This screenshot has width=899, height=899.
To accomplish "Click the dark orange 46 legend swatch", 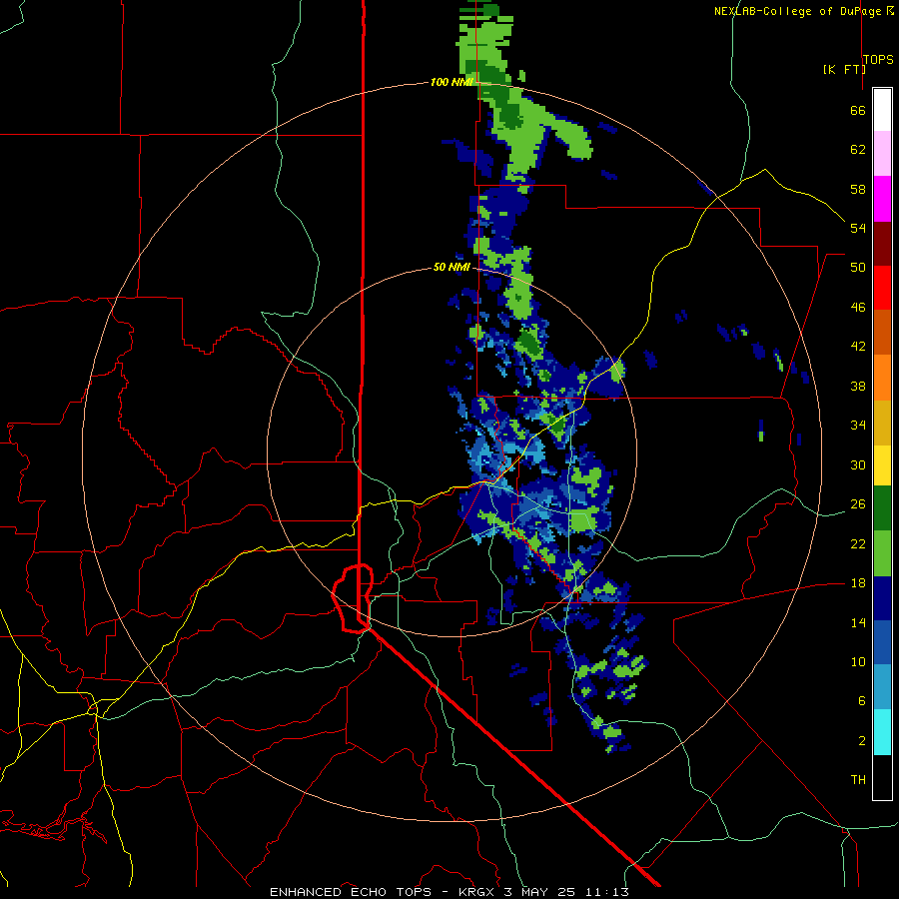I will pyautogui.click(x=882, y=333).
